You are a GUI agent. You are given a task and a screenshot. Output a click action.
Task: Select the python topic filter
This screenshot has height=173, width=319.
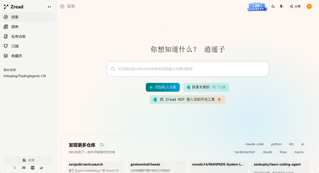click(276, 144)
